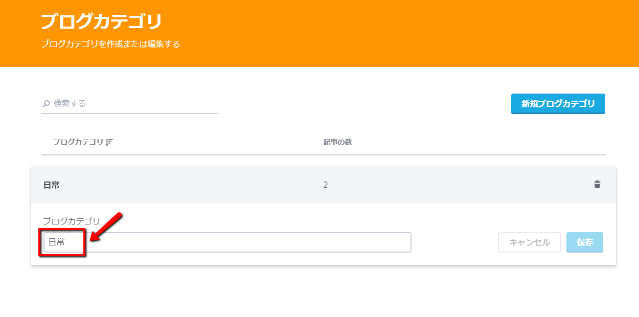Click the subtitle ブログカテゴリを作成または編集する
639x317 pixels.
coord(110,44)
